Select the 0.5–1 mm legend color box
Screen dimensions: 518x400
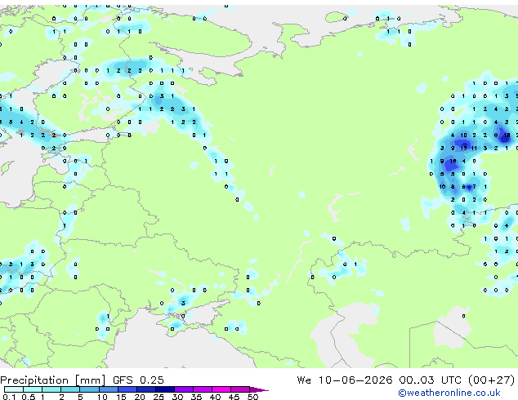coord(33,389)
